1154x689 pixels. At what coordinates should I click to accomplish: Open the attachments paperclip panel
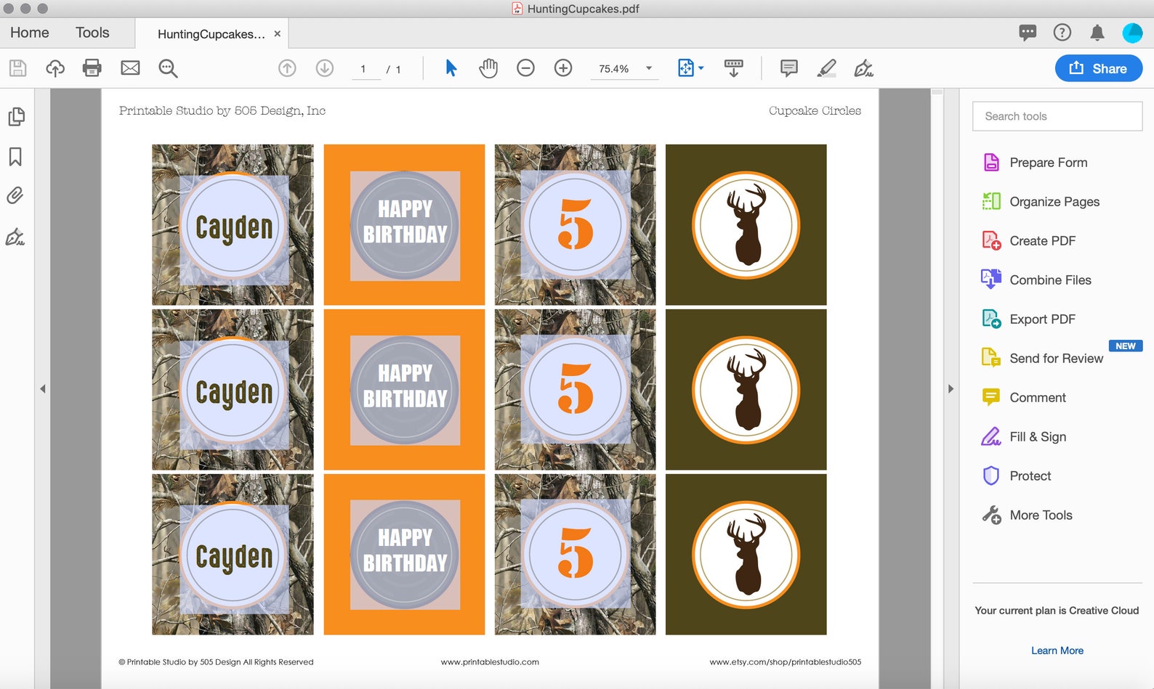click(x=15, y=195)
